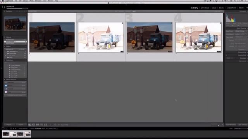
Task: Open the Map module
Action: tap(214, 8)
